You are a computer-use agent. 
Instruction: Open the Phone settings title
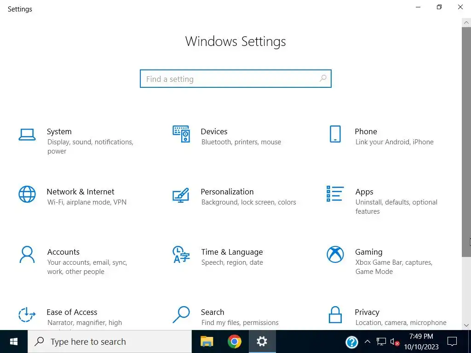[366, 131]
